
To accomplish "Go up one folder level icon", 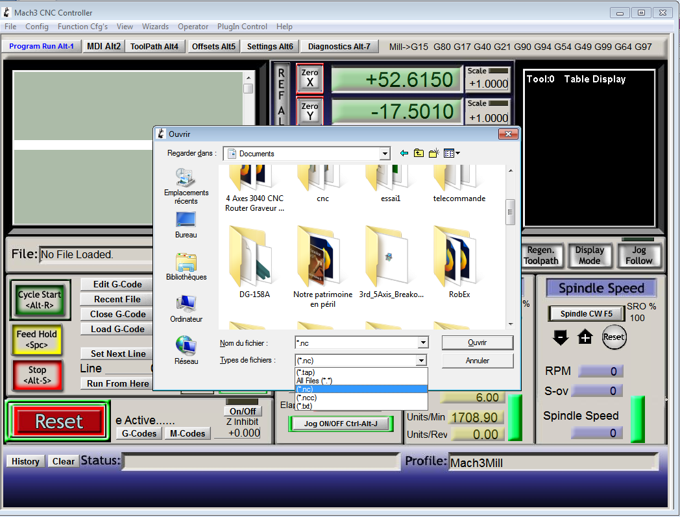I will pos(419,153).
